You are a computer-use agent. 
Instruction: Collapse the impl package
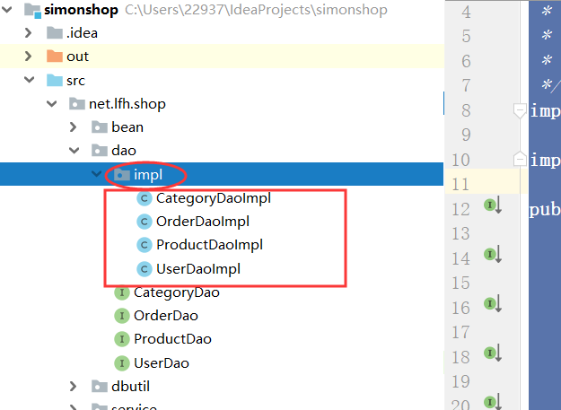tap(96, 174)
